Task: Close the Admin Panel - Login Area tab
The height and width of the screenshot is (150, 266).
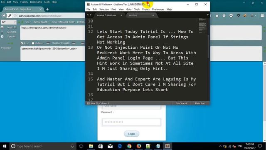Action: point(41,9)
